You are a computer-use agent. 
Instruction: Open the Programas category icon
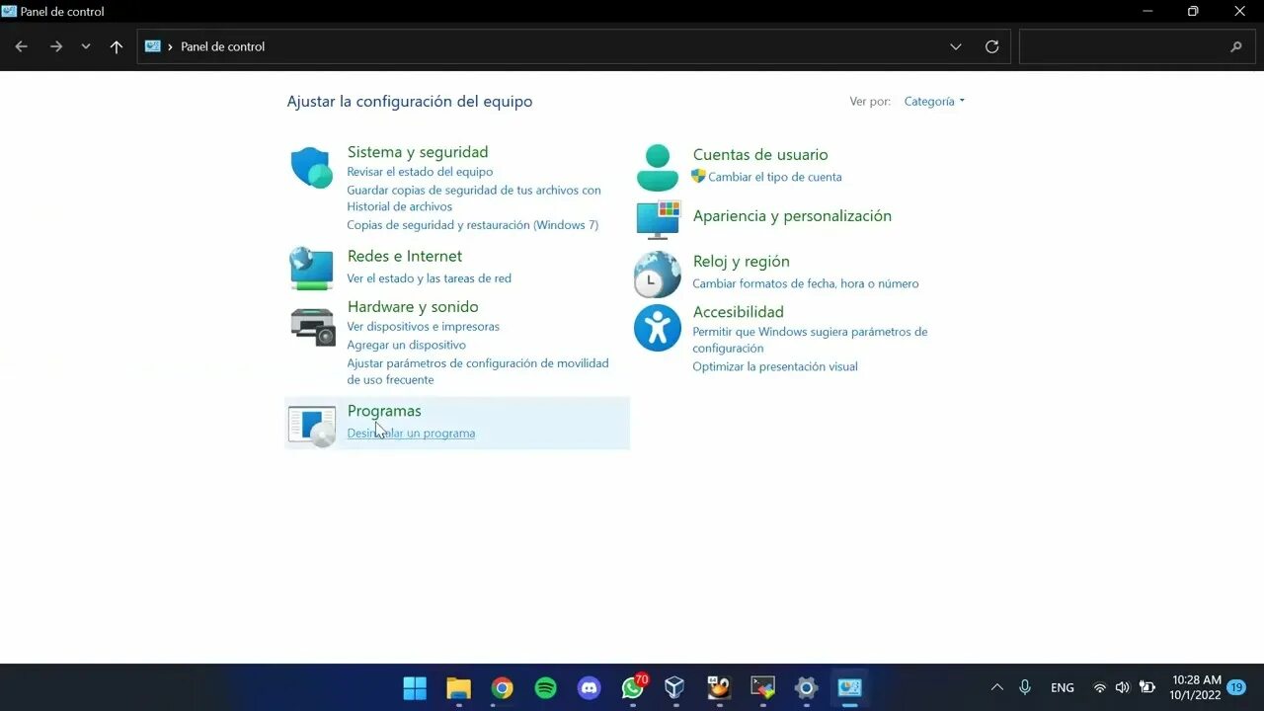(312, 425)
